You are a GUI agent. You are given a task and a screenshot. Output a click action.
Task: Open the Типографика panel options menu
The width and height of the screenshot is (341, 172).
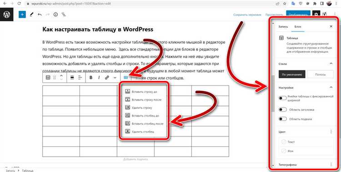331,164
